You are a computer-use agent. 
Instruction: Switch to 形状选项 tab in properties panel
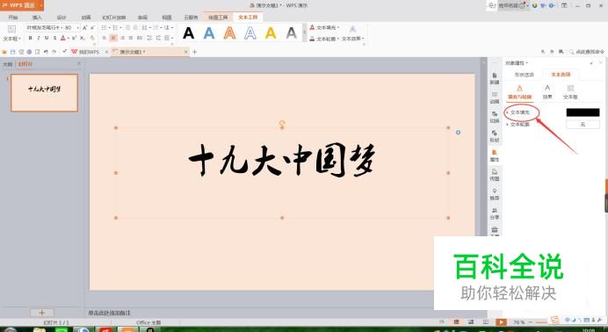[x=524, y=75]
